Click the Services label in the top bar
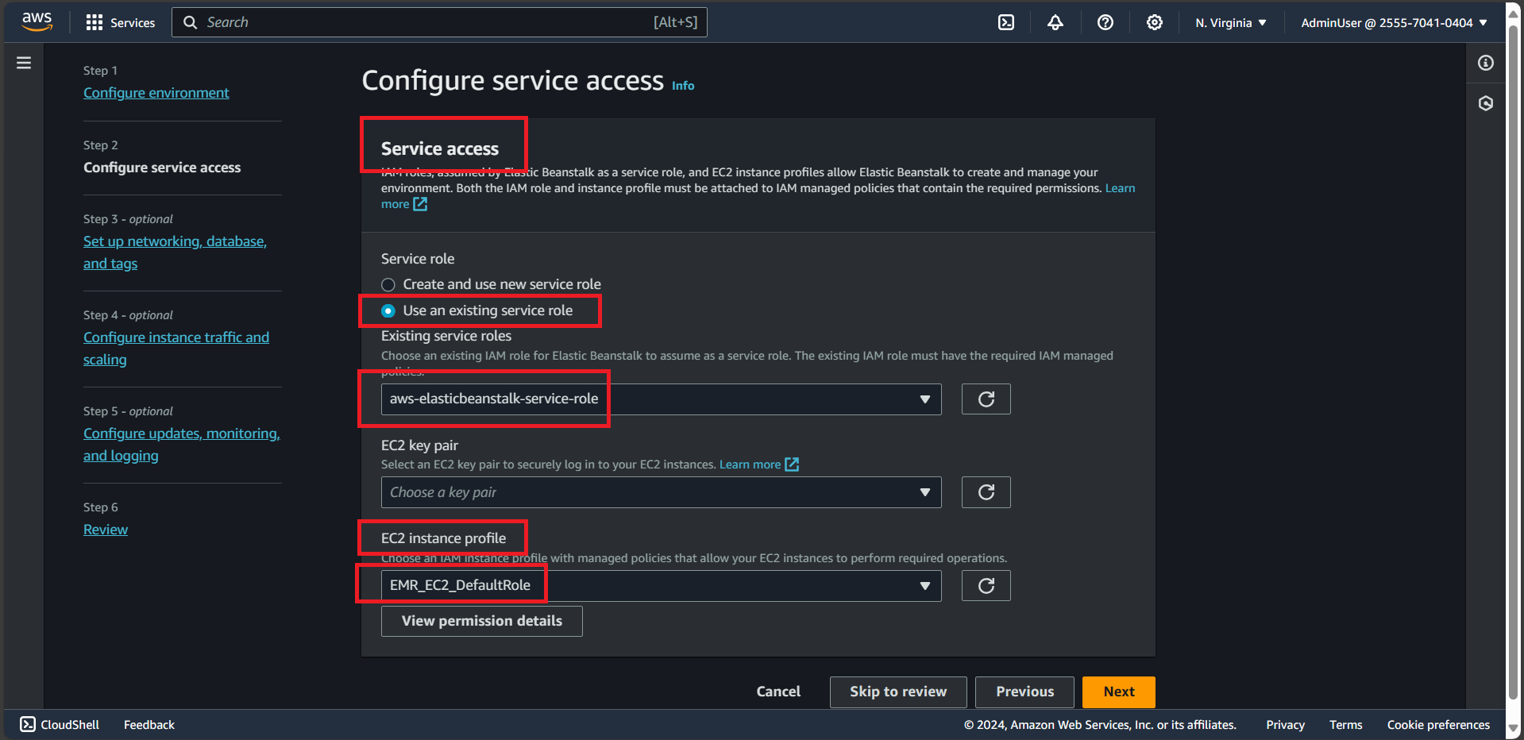 (133, 23)
